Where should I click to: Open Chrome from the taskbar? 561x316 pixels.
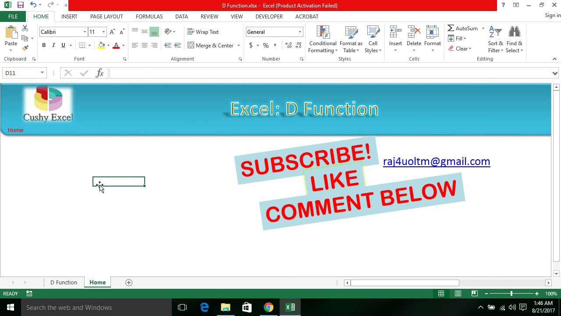[x=268, y=307]
